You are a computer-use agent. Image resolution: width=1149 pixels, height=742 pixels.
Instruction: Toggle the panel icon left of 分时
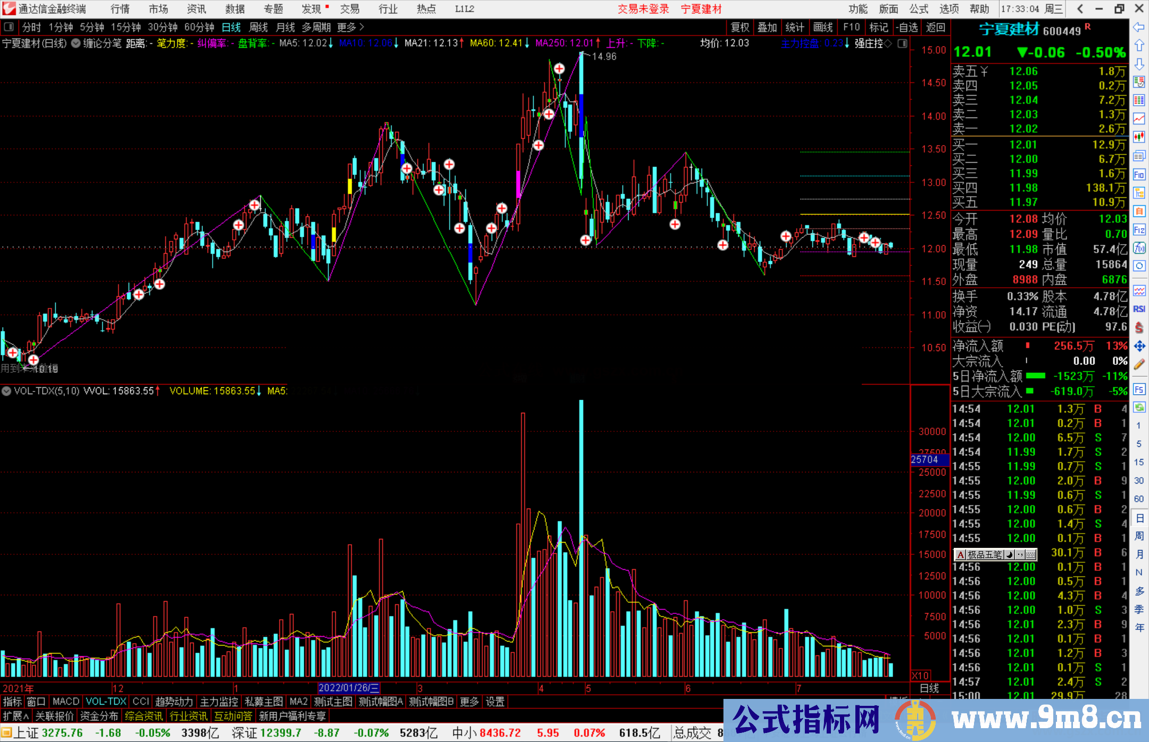(8, 27)
